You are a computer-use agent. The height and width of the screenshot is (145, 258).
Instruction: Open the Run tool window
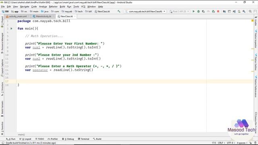pos(11,139)
